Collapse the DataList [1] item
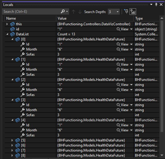Viewport: 165px width, 159px height. coord(12,59)
